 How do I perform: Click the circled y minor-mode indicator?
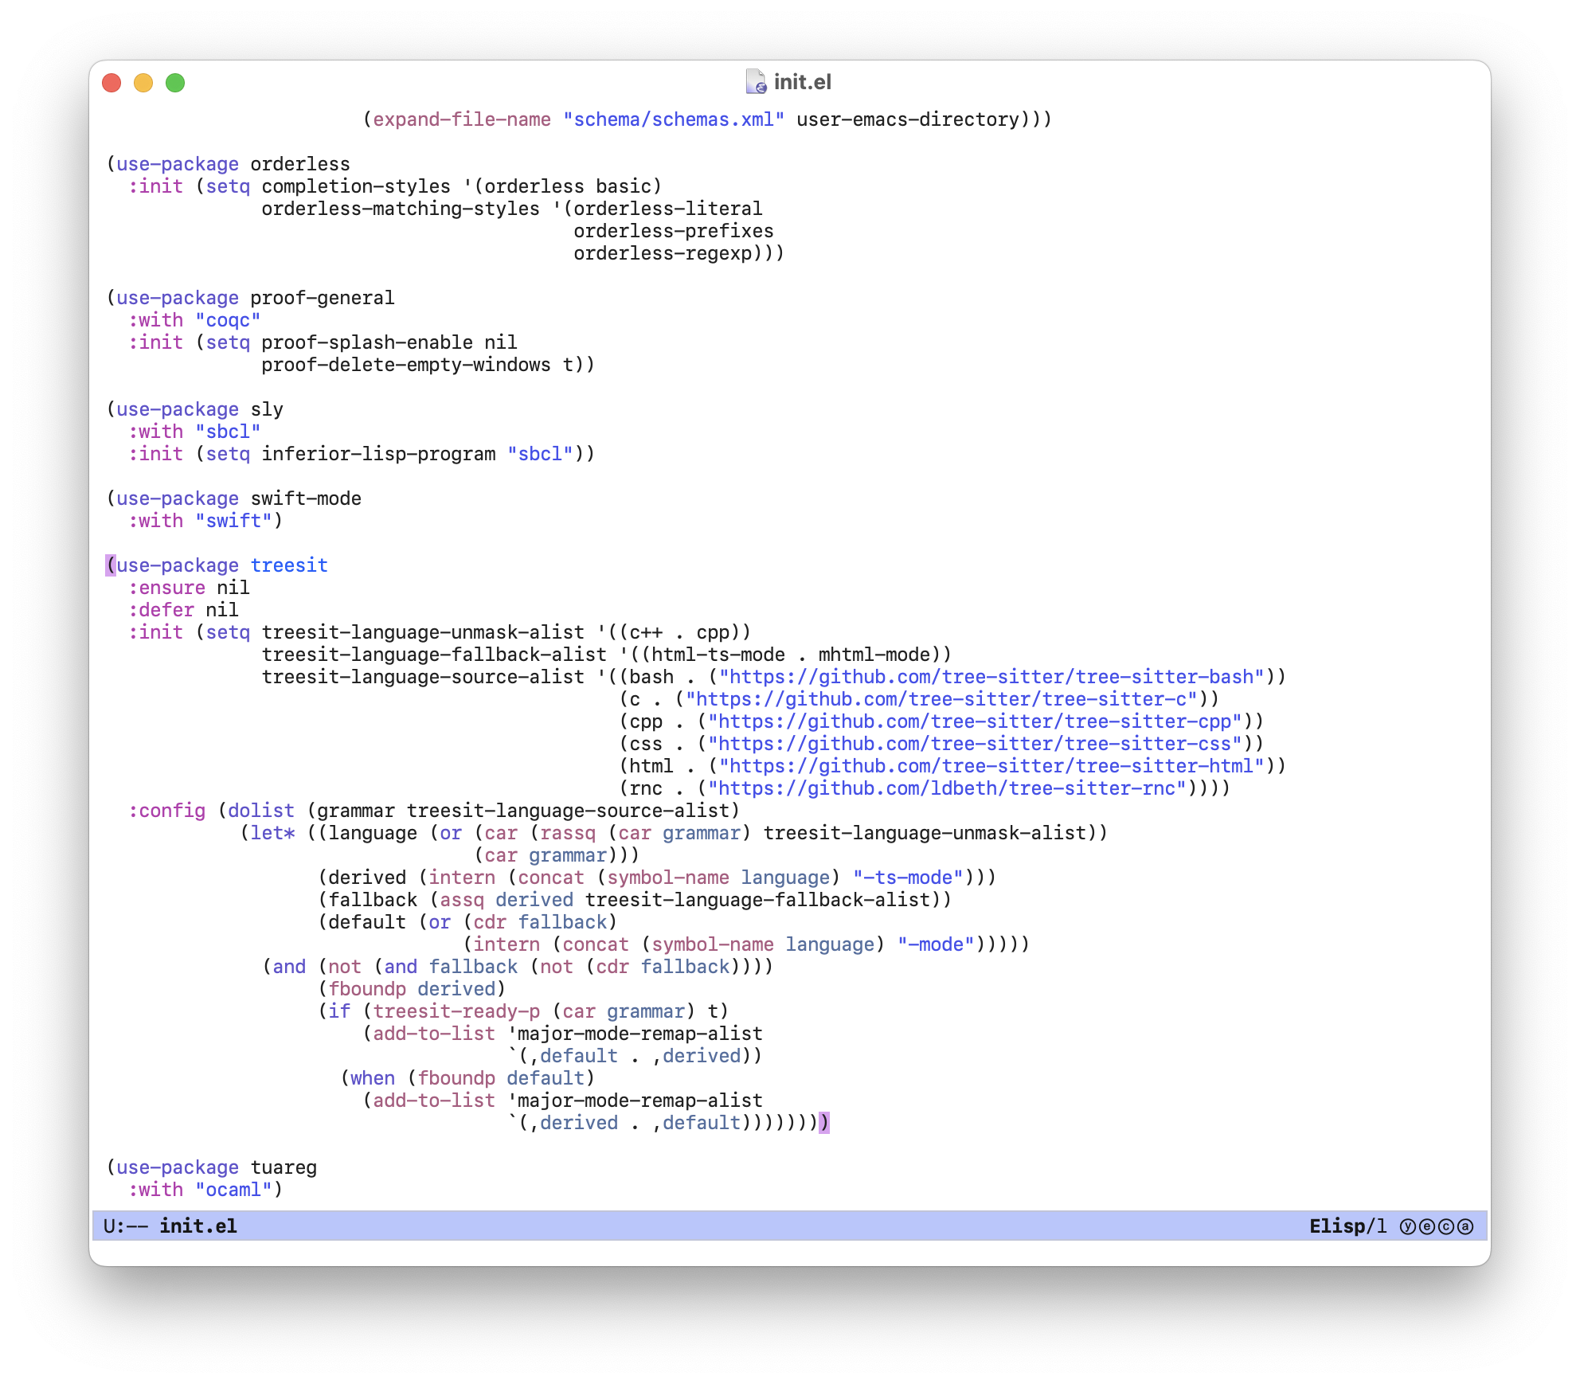(x=1407, y=1226)
